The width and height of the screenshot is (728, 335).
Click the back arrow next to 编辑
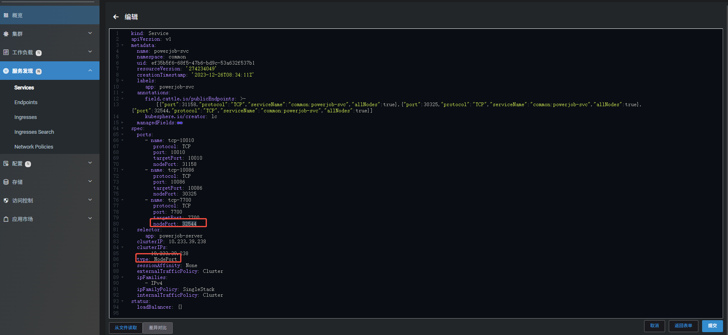pos(116,17)
